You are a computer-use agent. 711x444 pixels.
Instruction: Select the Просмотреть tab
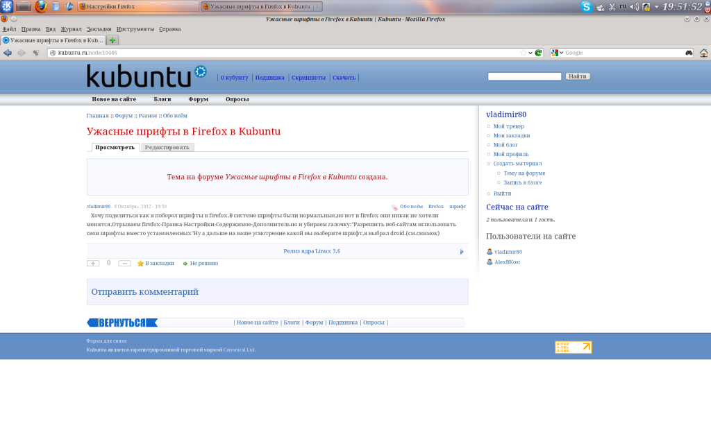(x=115, y=147)
